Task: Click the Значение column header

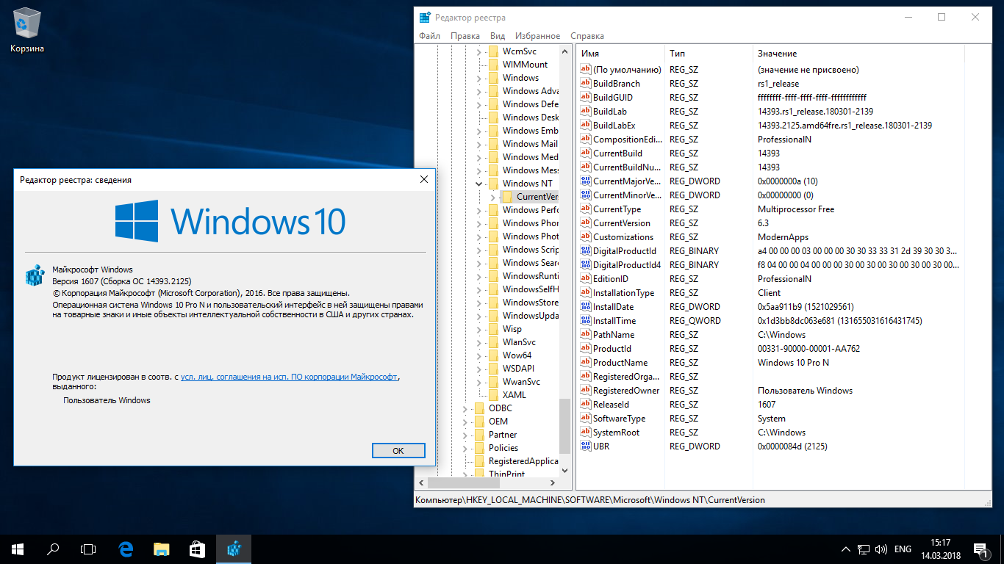Action: 777,54
